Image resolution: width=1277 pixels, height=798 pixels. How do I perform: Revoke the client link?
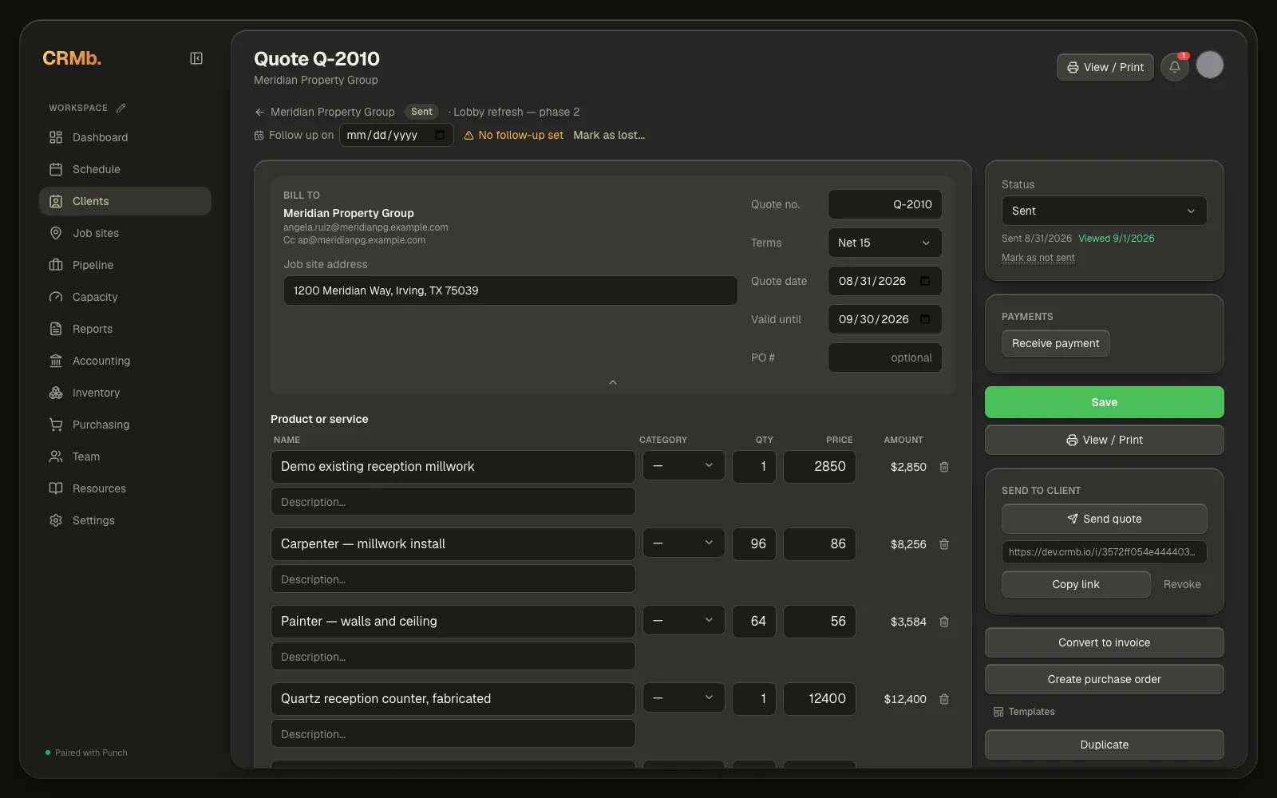coord(1182,584)
